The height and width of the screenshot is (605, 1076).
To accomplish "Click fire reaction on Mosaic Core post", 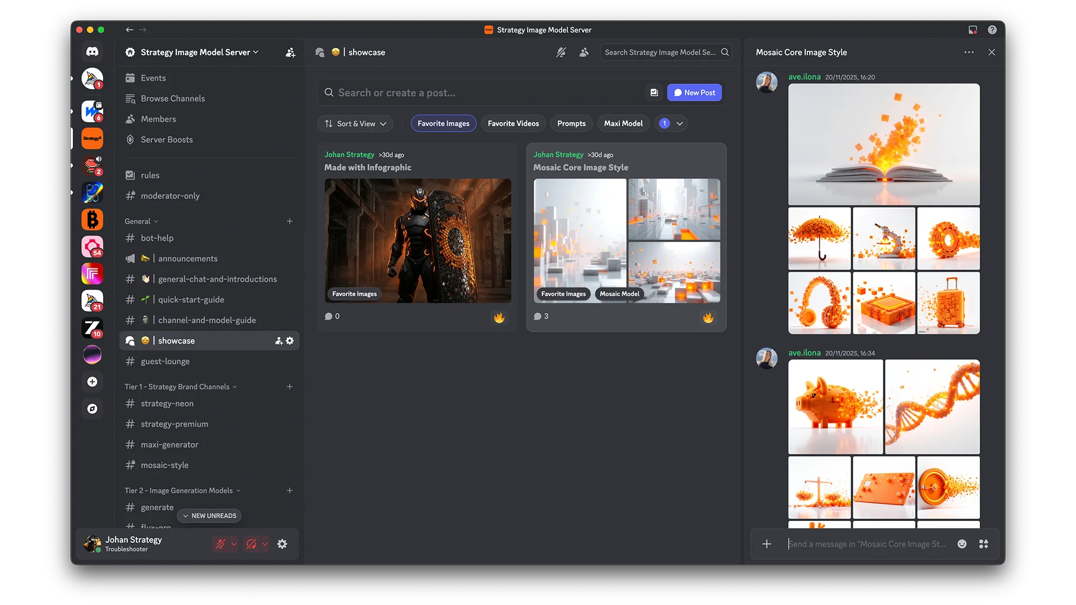I will tap(708, 318).
